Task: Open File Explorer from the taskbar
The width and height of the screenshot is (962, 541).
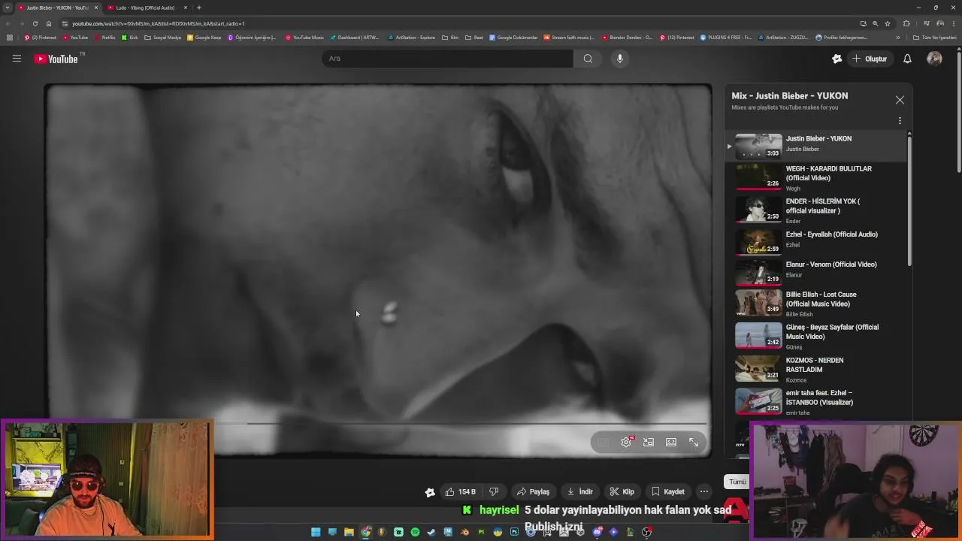Action: pyautogui.click(x=349, y=532)
